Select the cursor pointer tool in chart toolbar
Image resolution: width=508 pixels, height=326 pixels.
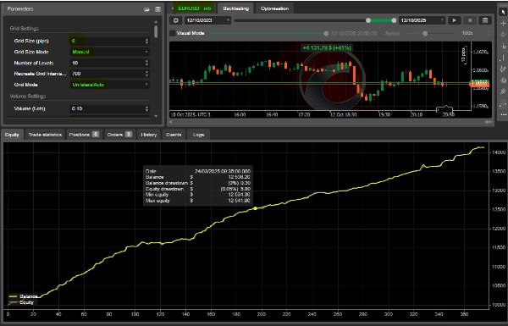click(503, 12)
